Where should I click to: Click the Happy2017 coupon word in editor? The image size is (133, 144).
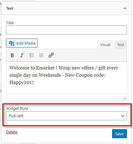point(22,82)
